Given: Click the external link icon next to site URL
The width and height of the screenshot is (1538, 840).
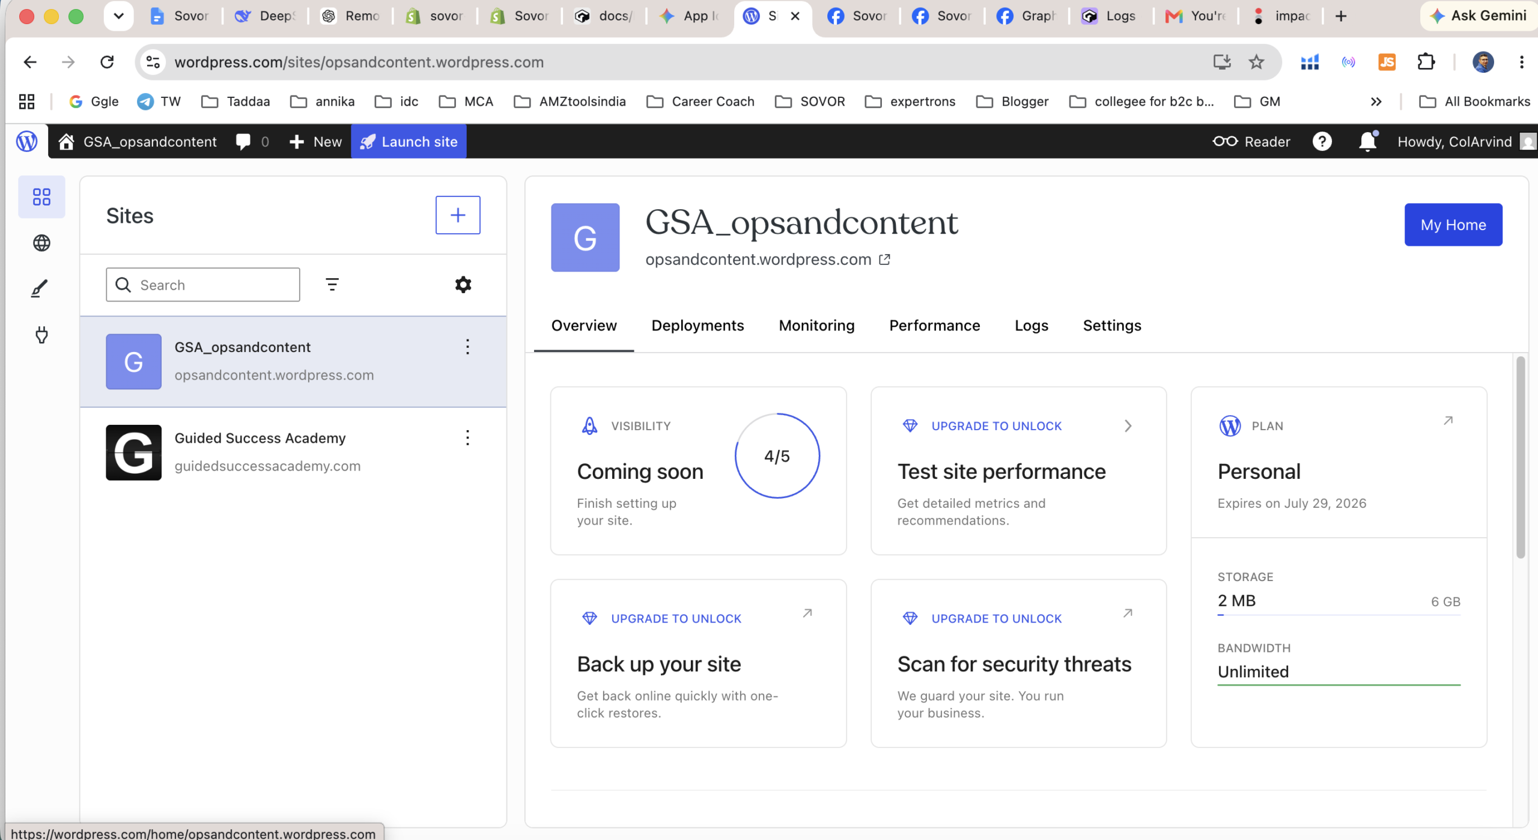Looking at the screenshot, I should point(884,260).
